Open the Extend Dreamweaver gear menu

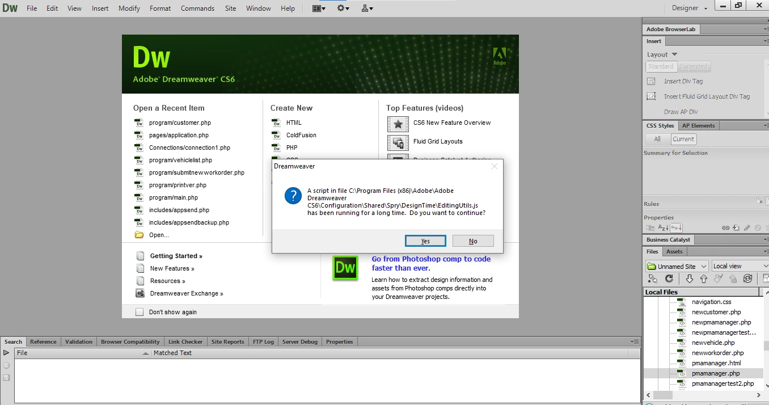343,9
